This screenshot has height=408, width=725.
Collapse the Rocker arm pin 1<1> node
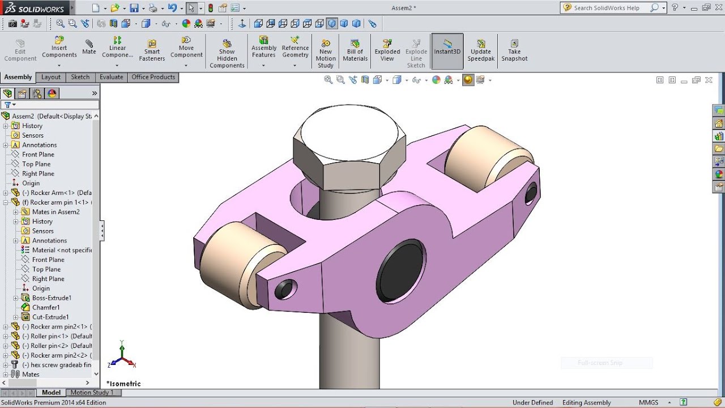pos(6,202)
